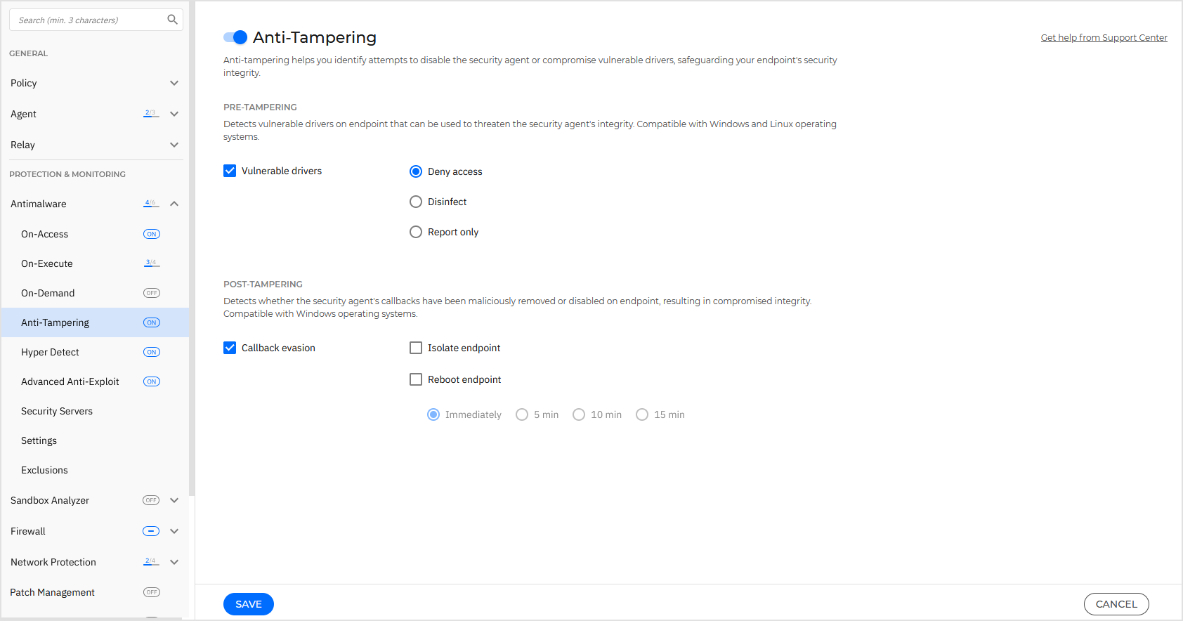The width and height of the screenshot is (1183, 621).
Task: Uncheck the Vulnerable drivers checkbox
Action: point(230,170)
